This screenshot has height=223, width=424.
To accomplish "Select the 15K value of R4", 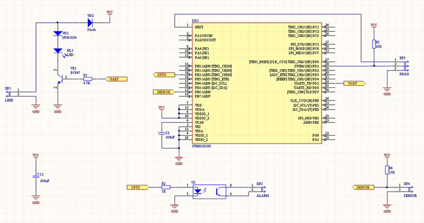I will [392, 172].
